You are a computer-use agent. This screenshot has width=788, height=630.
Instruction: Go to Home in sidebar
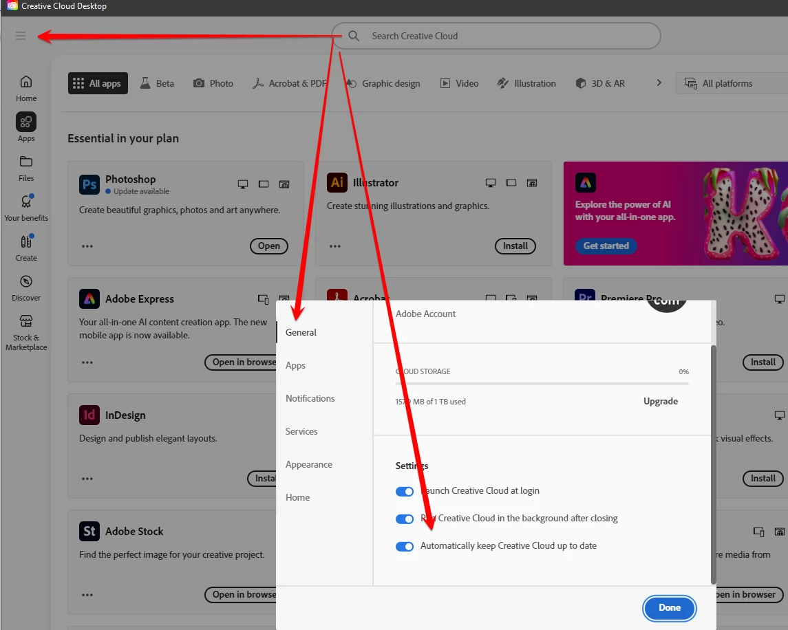tap(26, 89)
